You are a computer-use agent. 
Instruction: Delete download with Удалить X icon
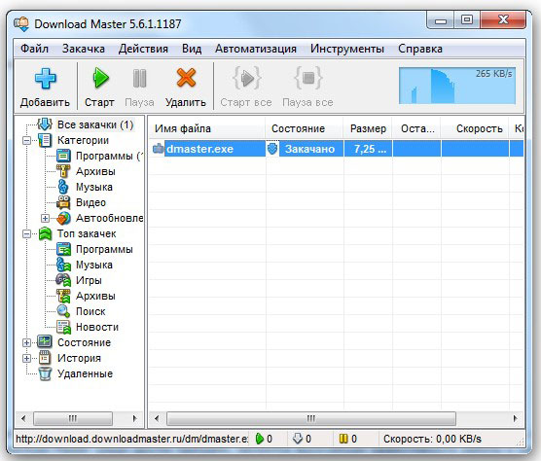186,78
